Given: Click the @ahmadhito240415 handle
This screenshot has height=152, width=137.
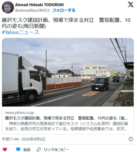Looking at the screenshot, I should tap(32, 11).
